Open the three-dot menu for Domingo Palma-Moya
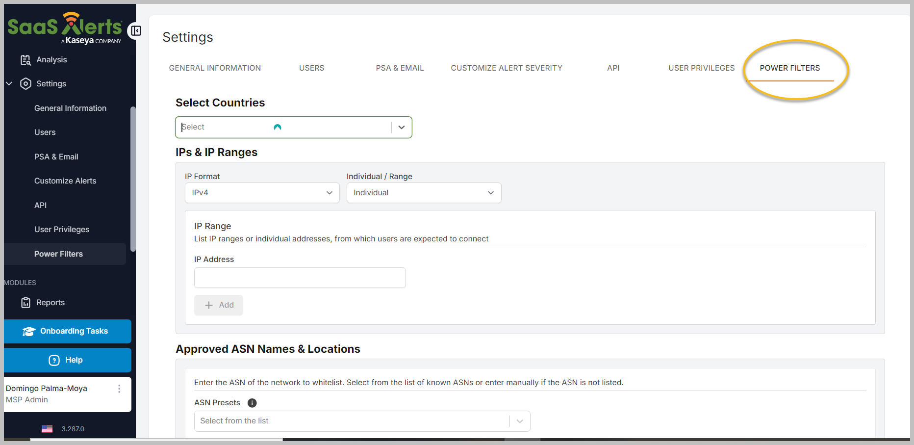Image resolution: width=914 pixels, height=445 pixels. pyautogui.click(x=119, y=388)
